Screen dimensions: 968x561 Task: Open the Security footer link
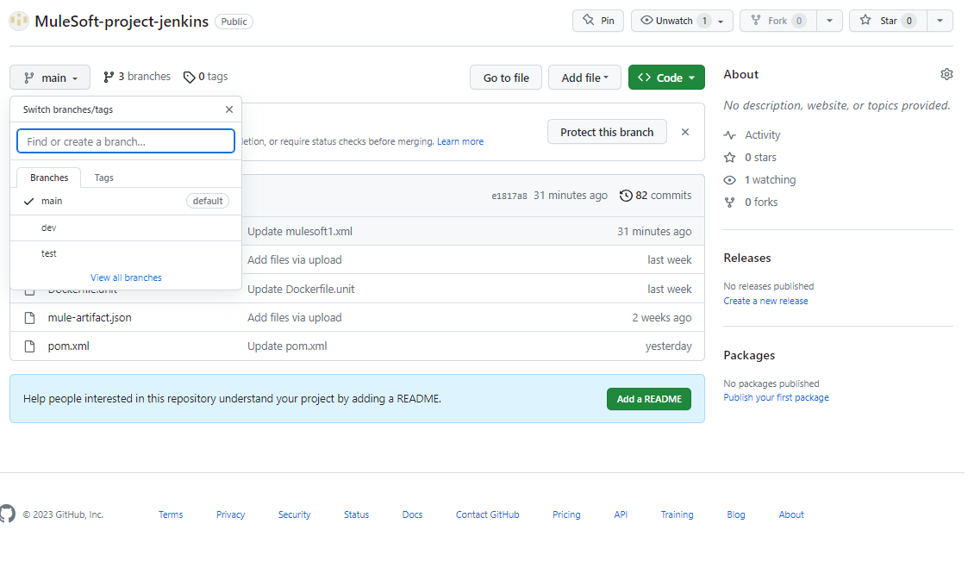coord(295,514)
